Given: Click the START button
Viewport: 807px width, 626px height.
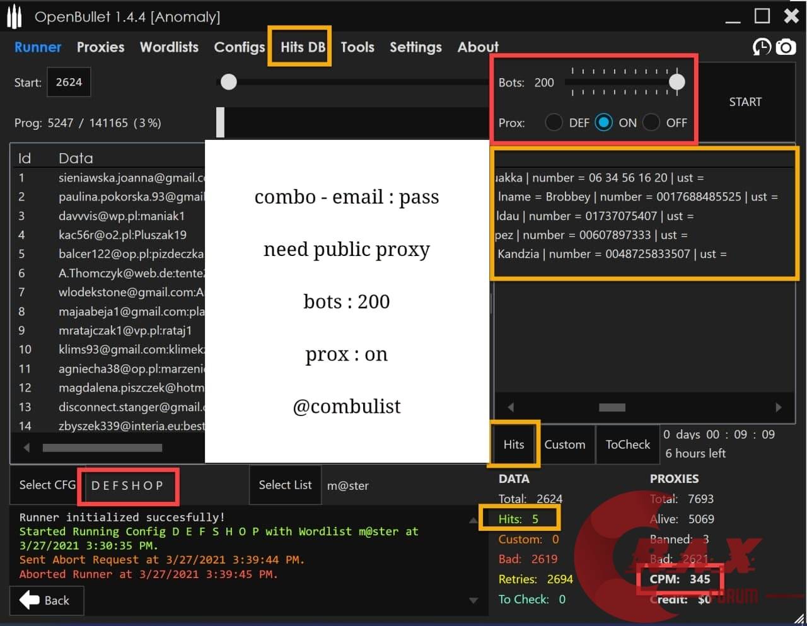Looking at the screenshot, I should click(x=745, y=102).
